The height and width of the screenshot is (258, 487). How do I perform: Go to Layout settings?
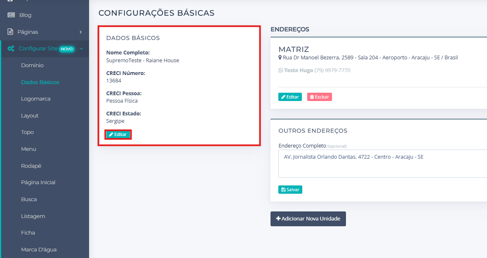(x=30, y=116)
